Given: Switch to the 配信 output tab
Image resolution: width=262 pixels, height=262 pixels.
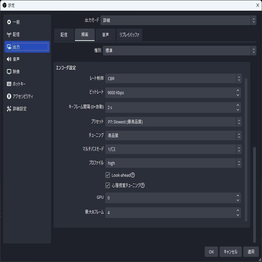Looking at the screenshot, I should coord(64,35).
